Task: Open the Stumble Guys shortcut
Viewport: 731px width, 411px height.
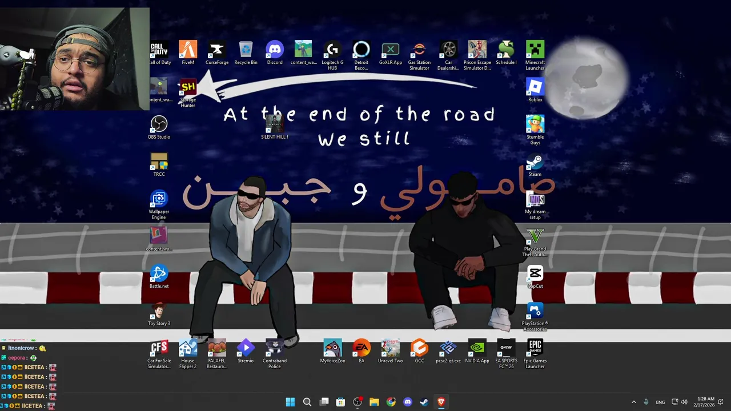Action: (535, 130)
